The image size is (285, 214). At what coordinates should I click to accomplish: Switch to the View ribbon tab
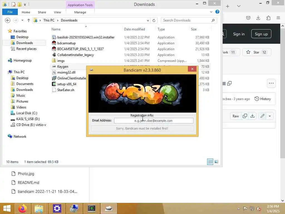coord(57,12)
